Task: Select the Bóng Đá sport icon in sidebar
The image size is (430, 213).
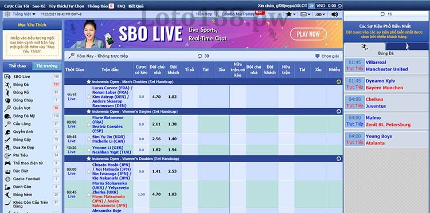Action: [7, 85]
